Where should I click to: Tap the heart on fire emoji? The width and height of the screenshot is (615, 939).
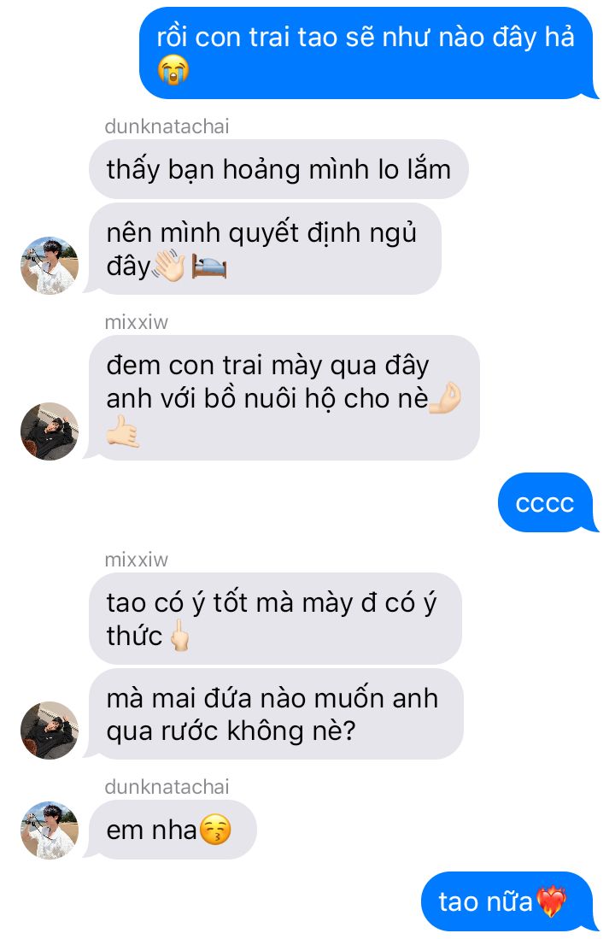pos(551,901)
